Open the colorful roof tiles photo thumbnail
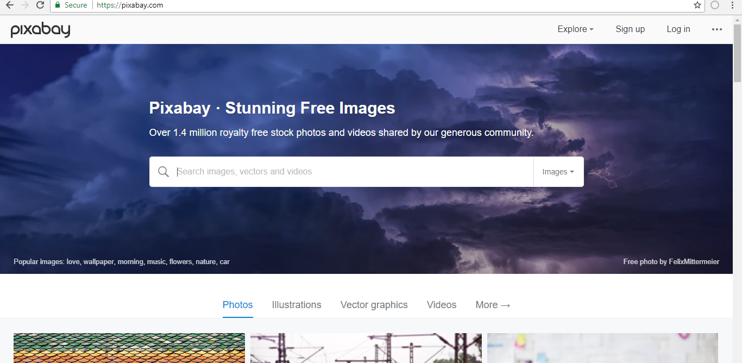The height and width of the screenshot is (363, 742). [x=129, y=348]
